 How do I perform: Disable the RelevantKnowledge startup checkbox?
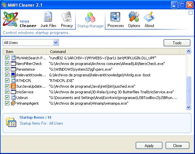7,75
